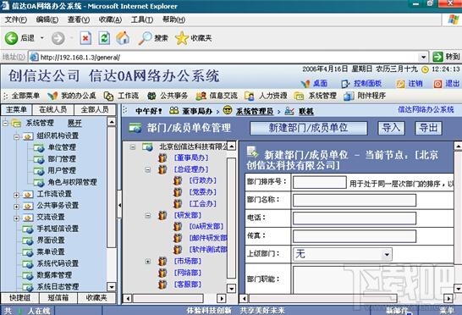Click the IE Back arrow icon

pyautogui.click(x=11, y=38)
